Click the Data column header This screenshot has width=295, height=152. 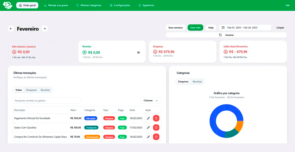click(x=132, y=110)
